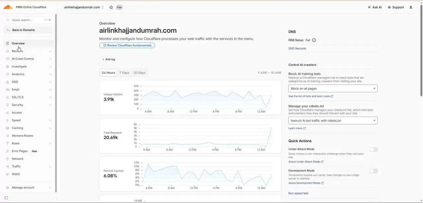Click the Investigate sidebar icon
The image size is (423, 203).
point(7,67)
